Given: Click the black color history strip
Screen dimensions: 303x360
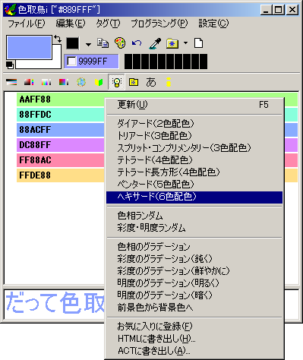Looking at the screenshot, I should pyautogui.click(x=166, y=62).
